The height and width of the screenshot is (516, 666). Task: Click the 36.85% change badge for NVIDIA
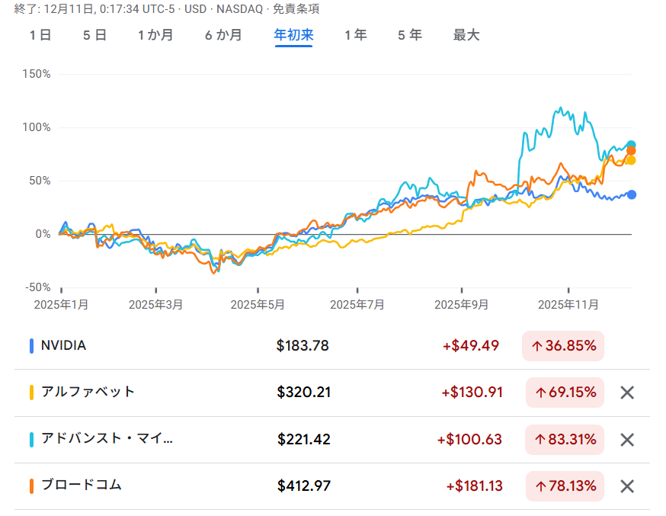[563, 346]
